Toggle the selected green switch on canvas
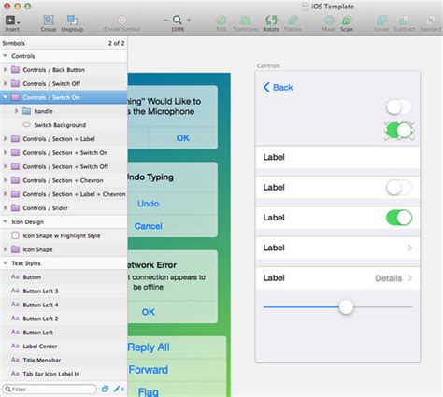 399,131
